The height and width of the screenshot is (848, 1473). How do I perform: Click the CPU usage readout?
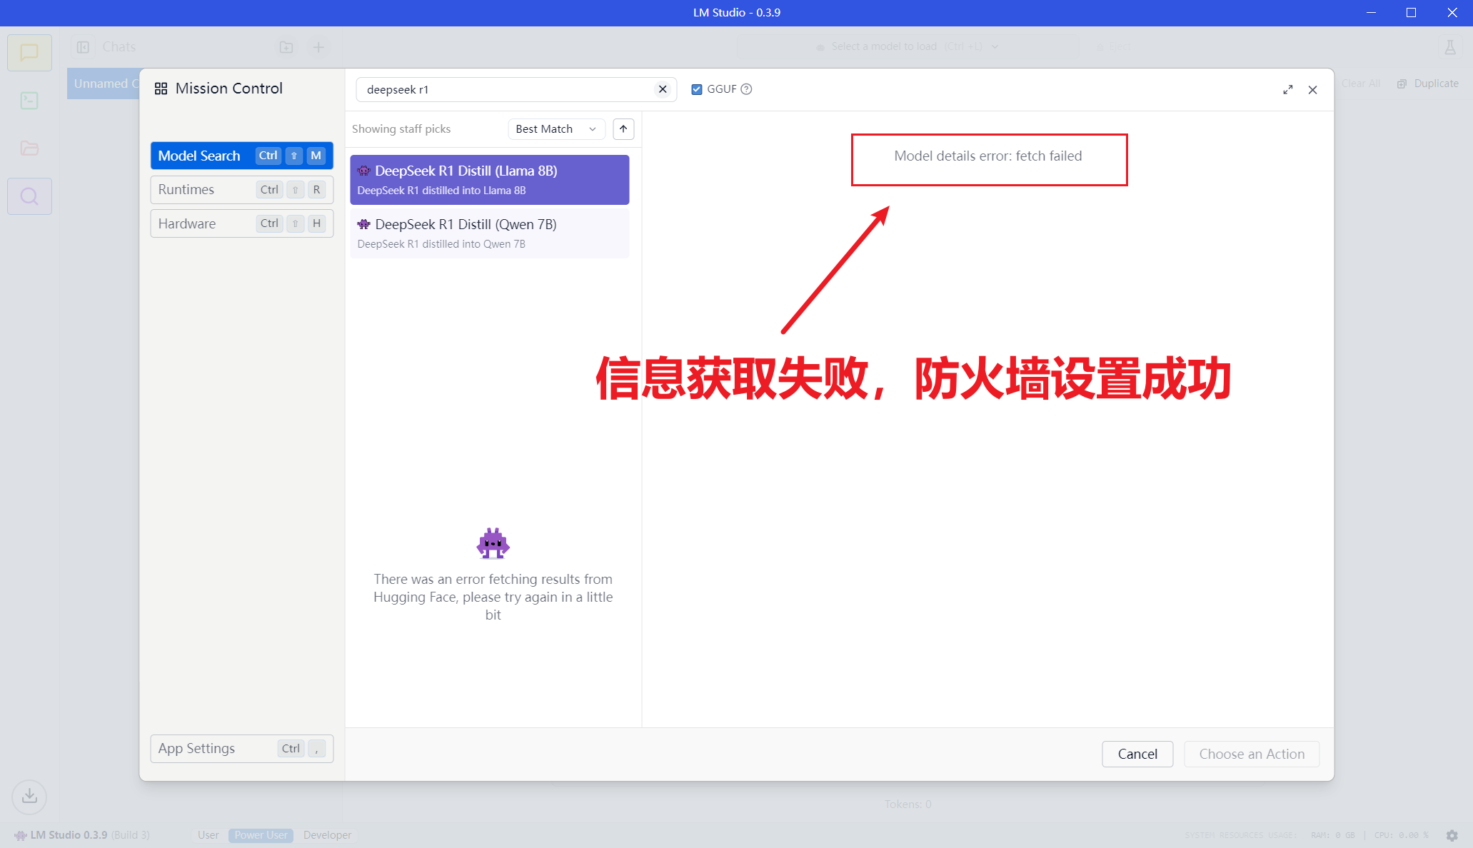(x=1401, y=835)
